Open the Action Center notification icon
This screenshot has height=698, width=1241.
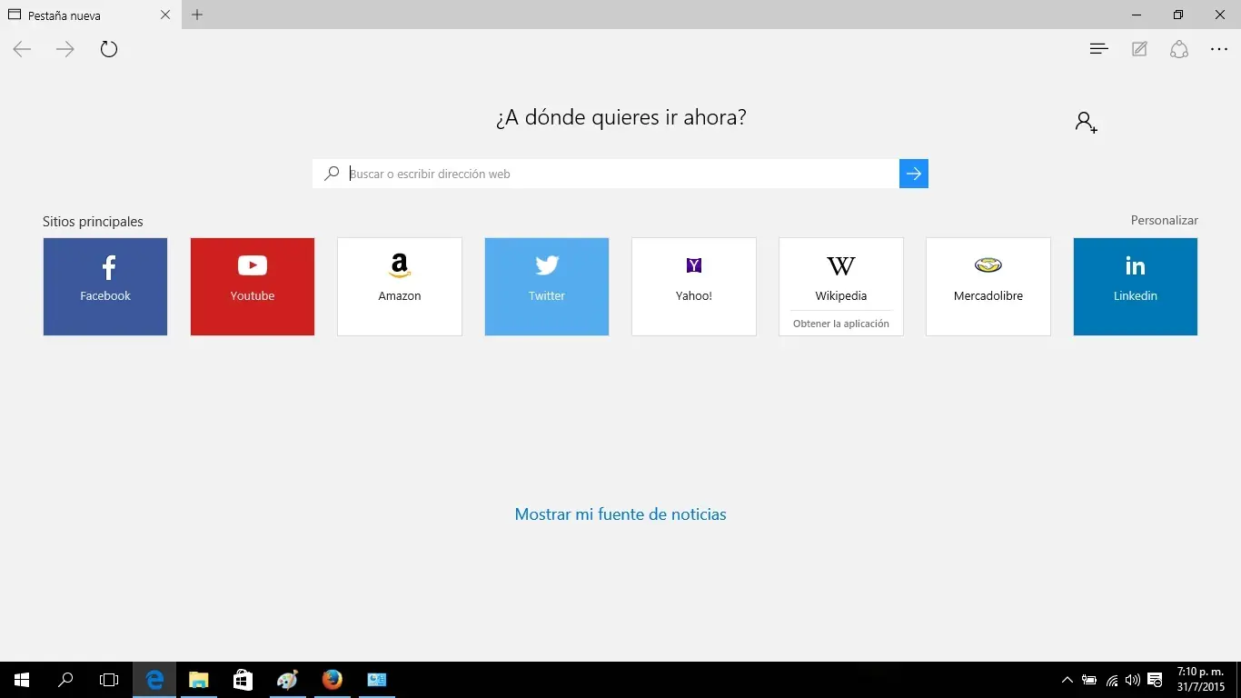point(1155,679)
